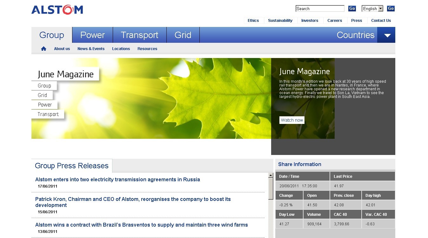Select the Power main tab

click(x=92, y=35)
